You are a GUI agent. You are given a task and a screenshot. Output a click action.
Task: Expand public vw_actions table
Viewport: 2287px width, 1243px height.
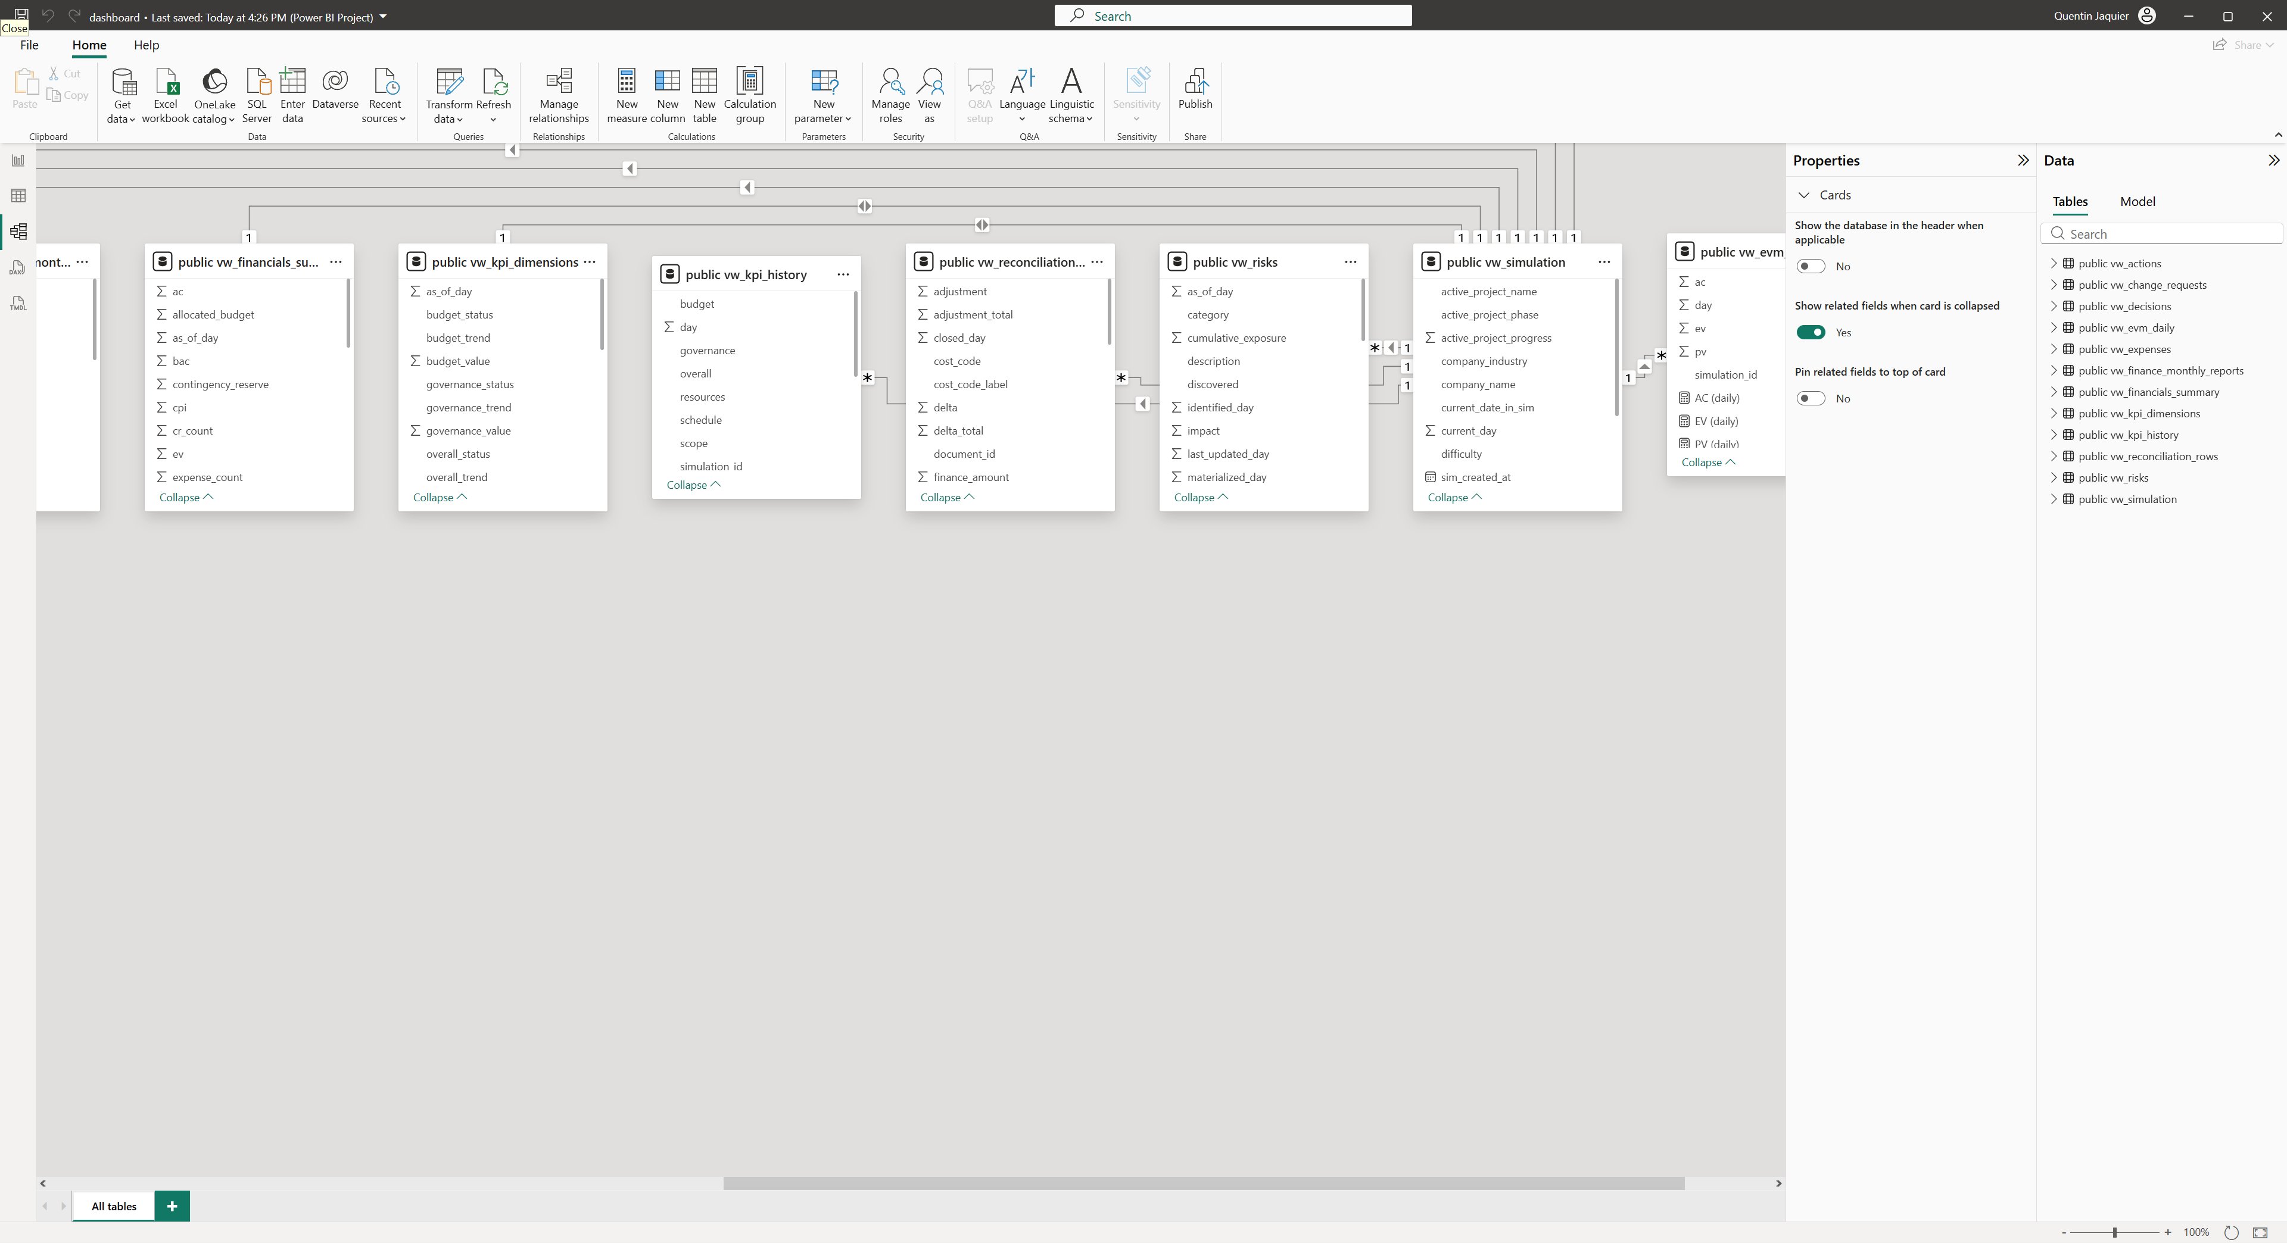pos(2054,264)
